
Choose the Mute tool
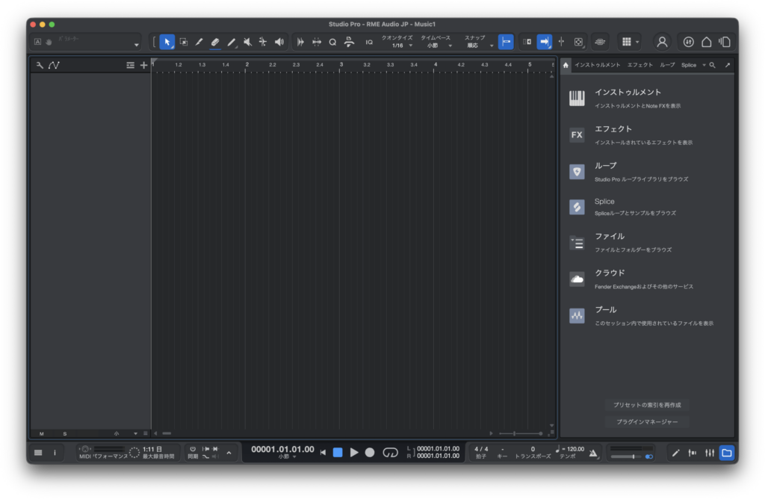tap(247, 42)
